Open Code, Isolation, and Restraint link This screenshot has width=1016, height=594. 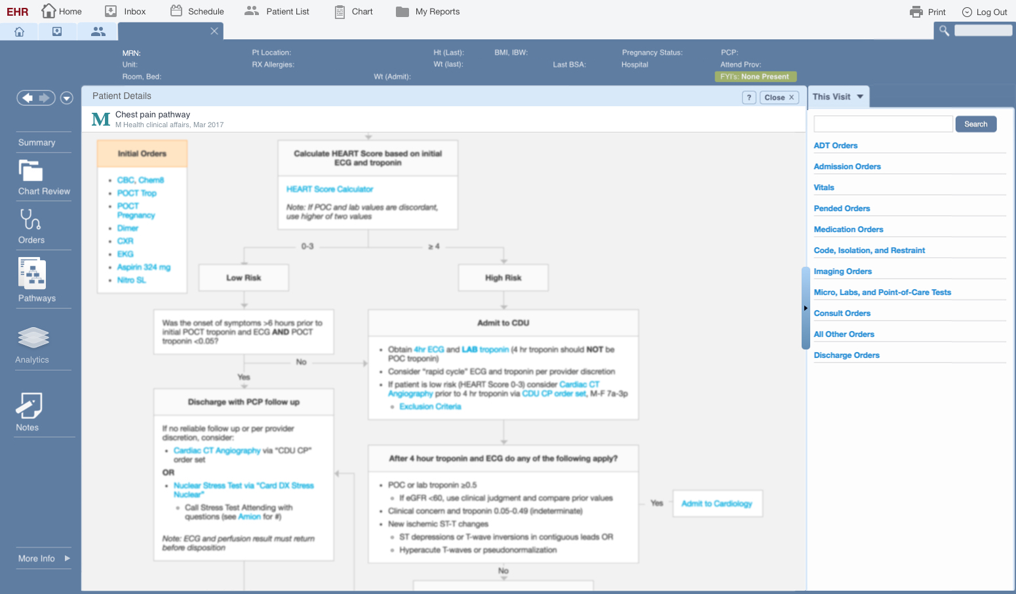pyautogui.click(x=869, y=250)
